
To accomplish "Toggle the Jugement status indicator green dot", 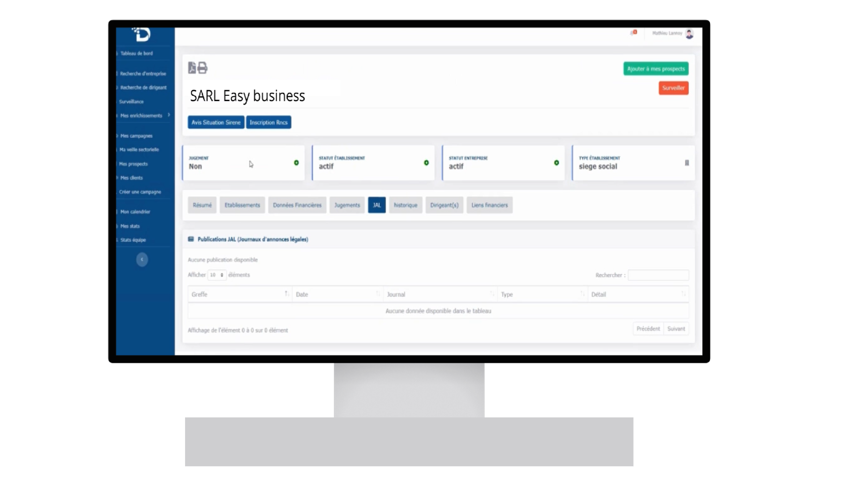I will click(296, 163).
